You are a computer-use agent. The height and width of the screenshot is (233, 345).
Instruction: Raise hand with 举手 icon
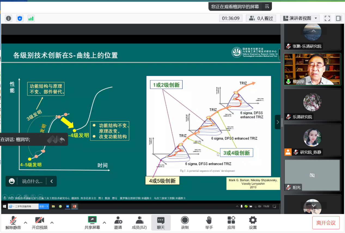(x=209, y=223)
